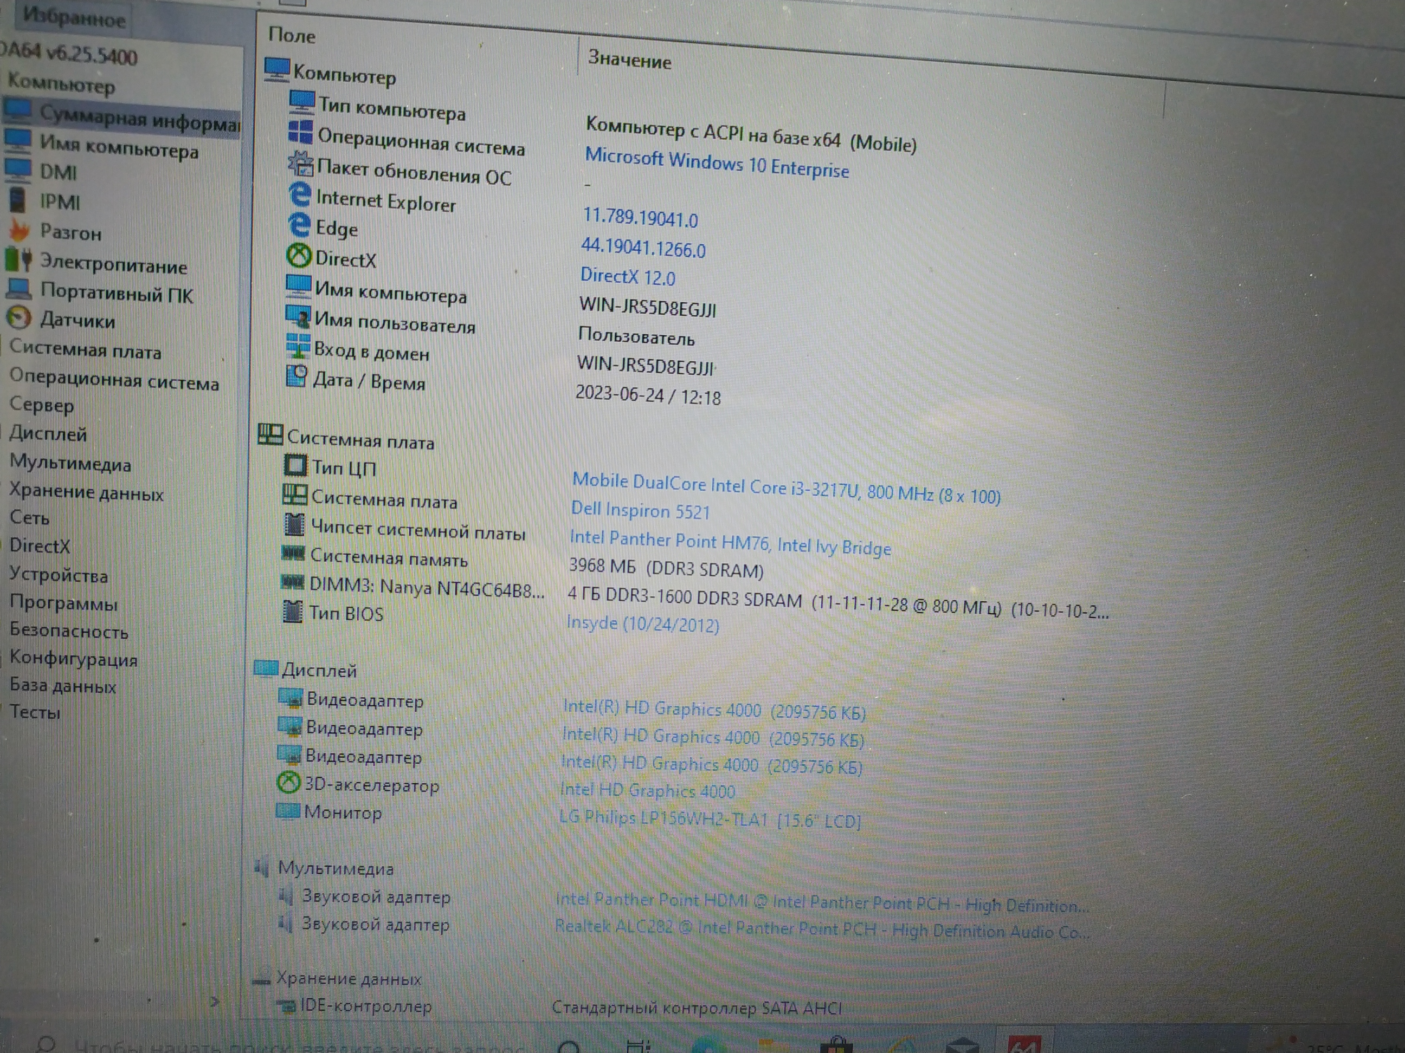
Task: Open Конфигурация category in sidebar
Action: 74,659
